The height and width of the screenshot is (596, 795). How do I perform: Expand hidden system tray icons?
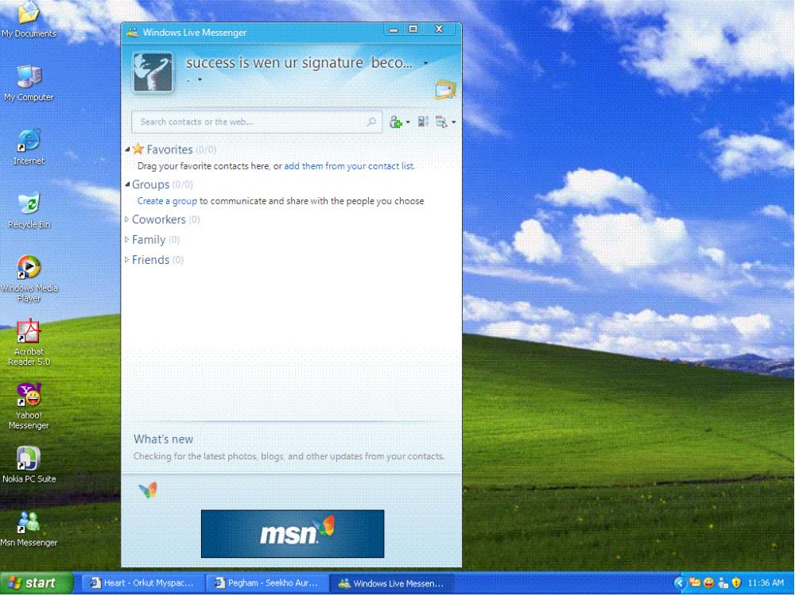(680, 583)
